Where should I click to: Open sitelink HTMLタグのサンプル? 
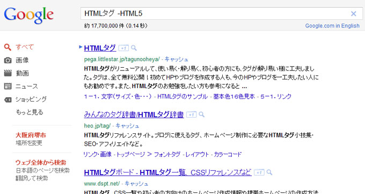[x=182, y=97]
